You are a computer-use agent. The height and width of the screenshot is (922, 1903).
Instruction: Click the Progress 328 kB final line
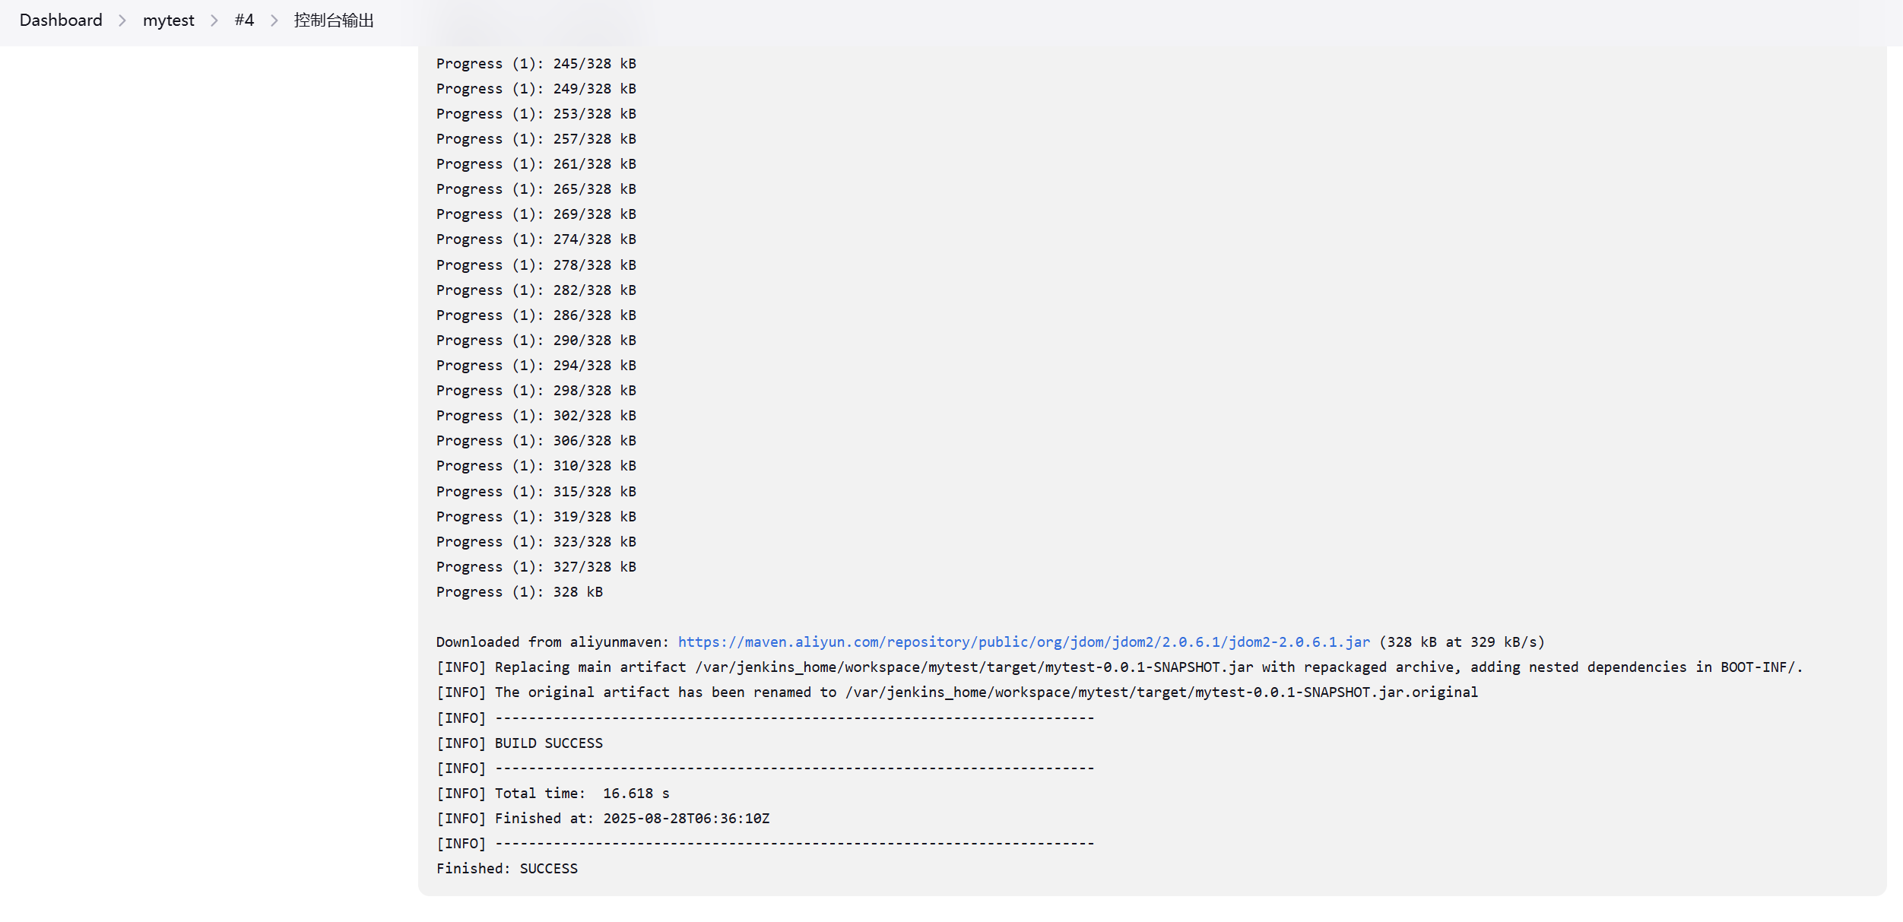click(519, 592)
